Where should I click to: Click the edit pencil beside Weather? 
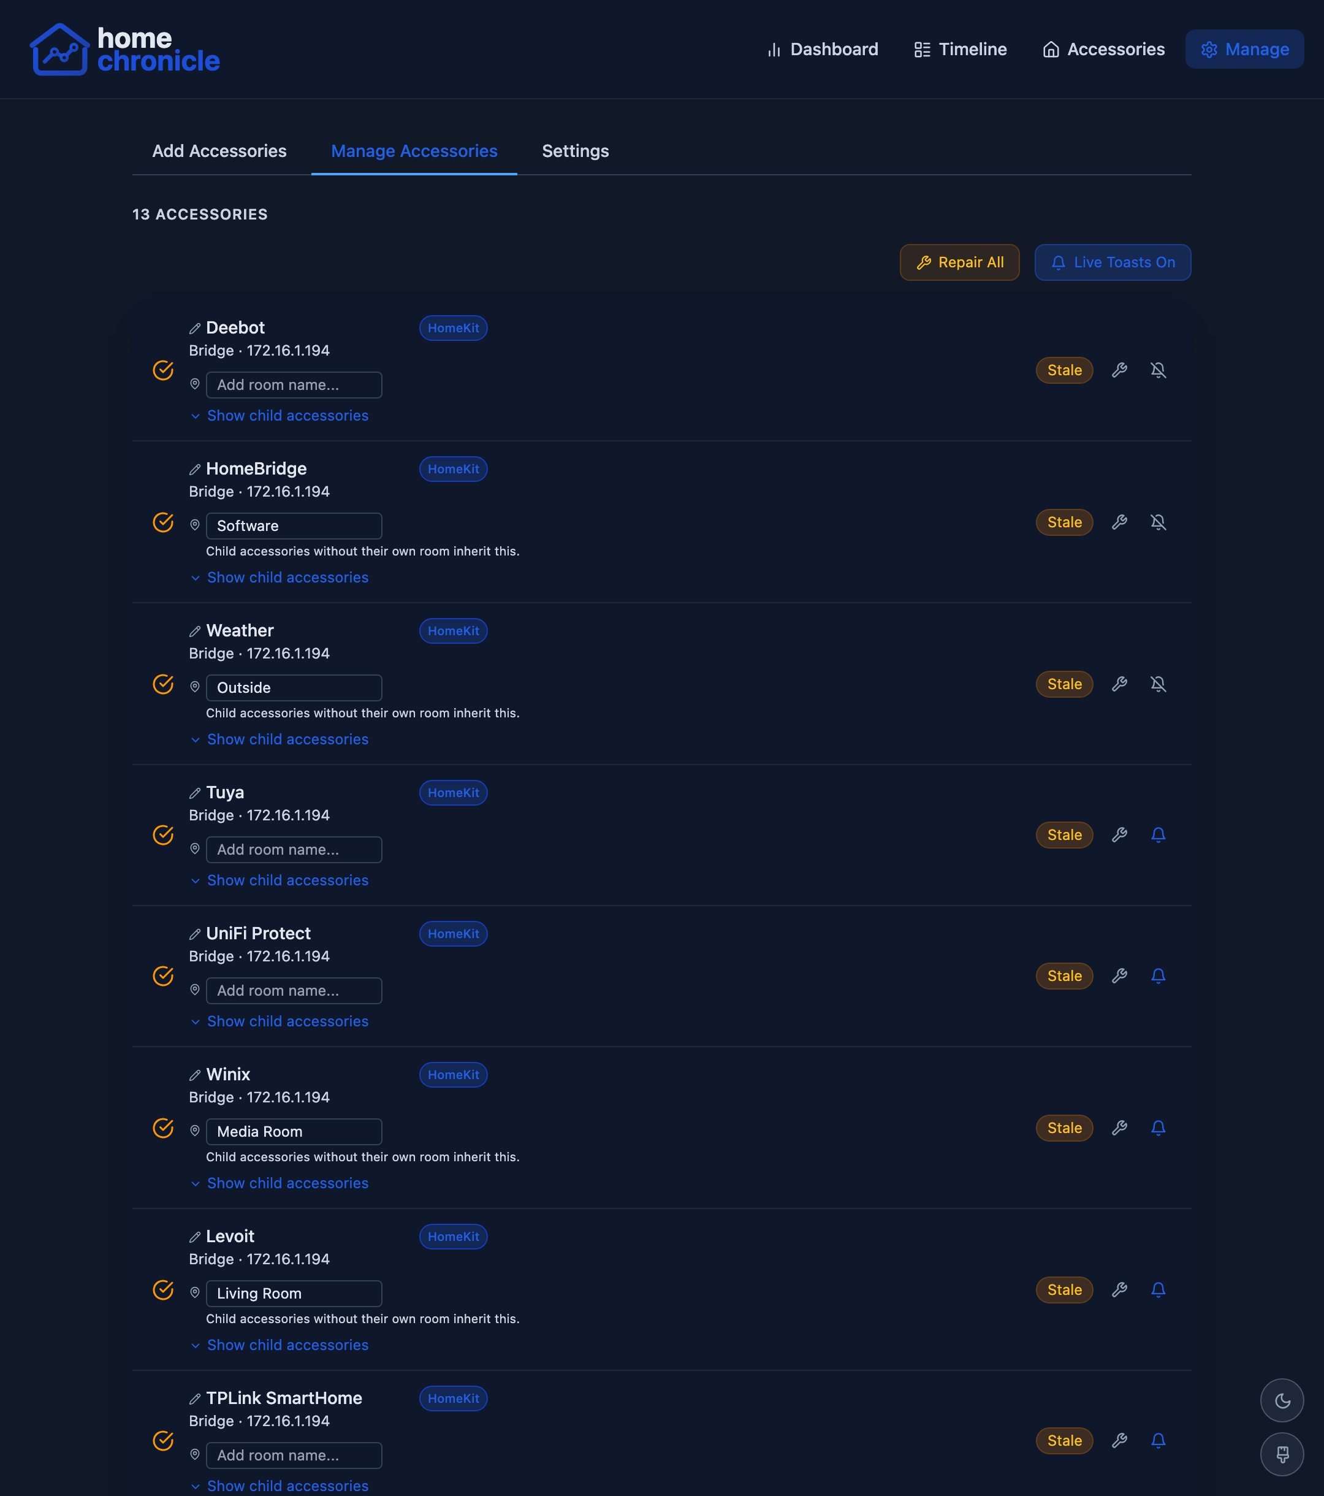click(195, 631)
